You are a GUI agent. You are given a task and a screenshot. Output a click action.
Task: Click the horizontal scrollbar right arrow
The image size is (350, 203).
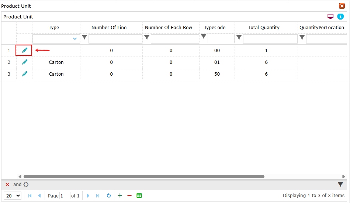point(344,177)
